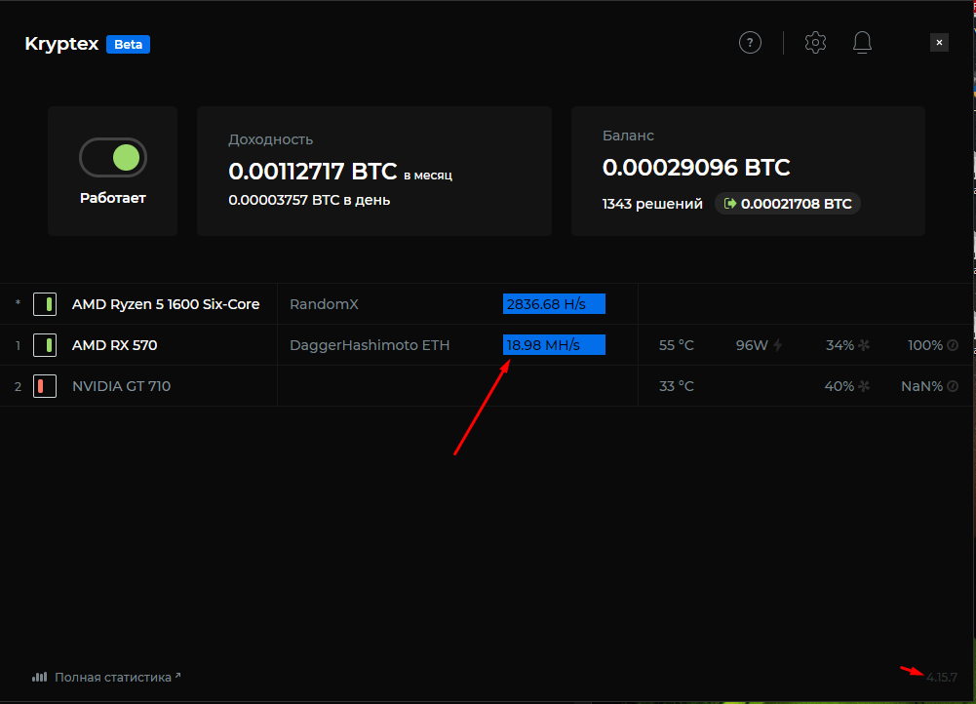Screen dimensions: 976x704
Task: Select the NVIDIA GT 710 device name
Action: coord(121,386)
